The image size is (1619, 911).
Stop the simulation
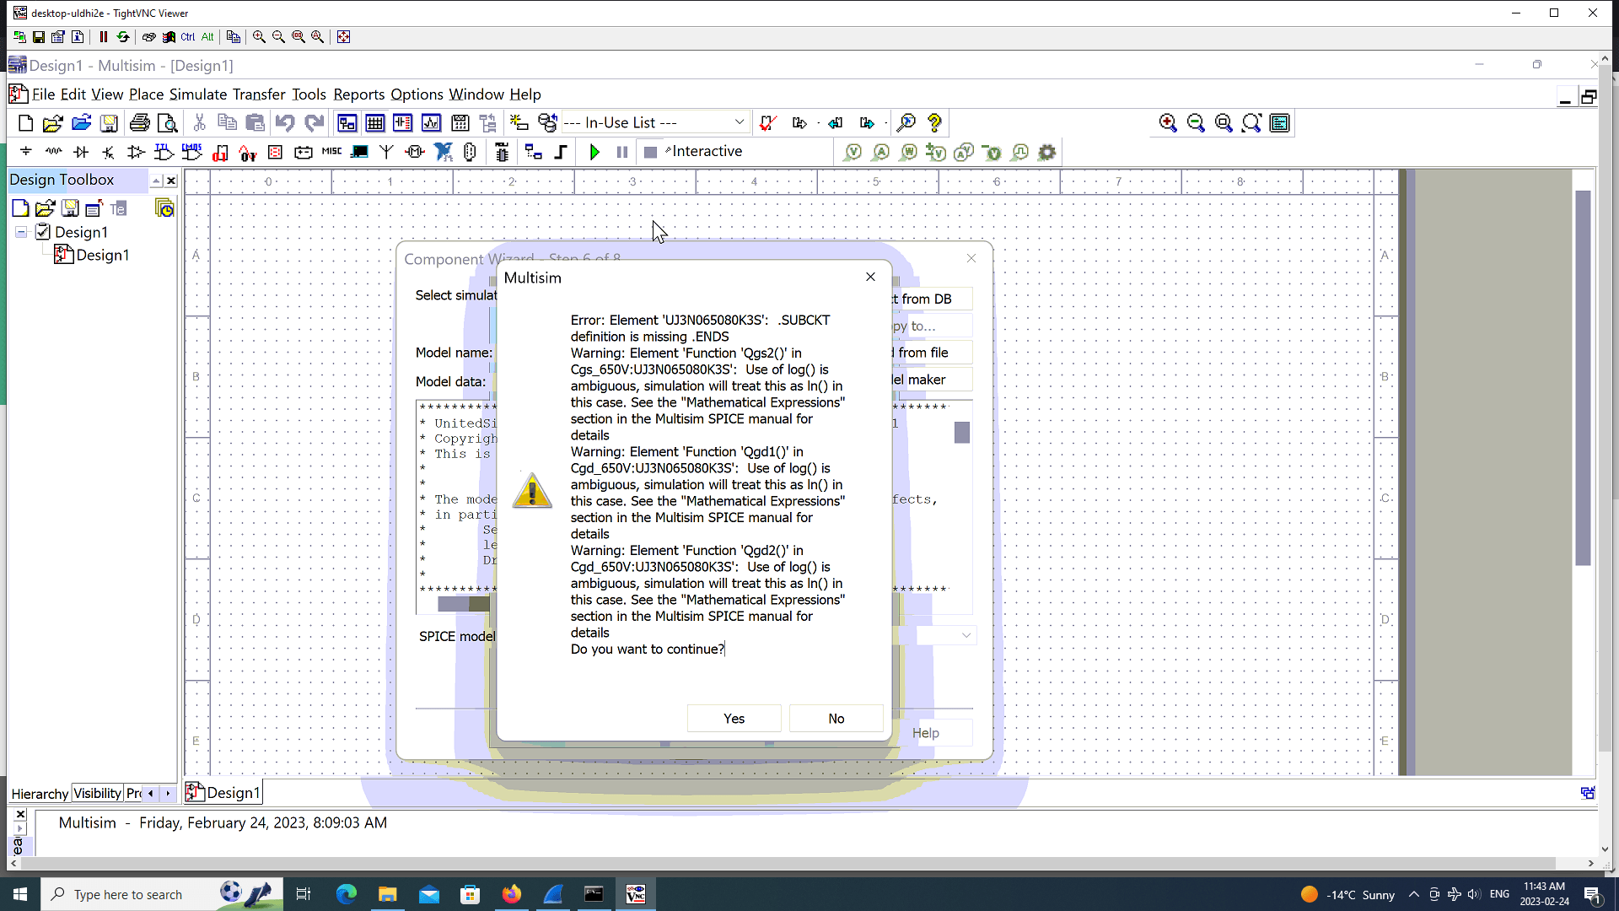(x=650, y=152)
